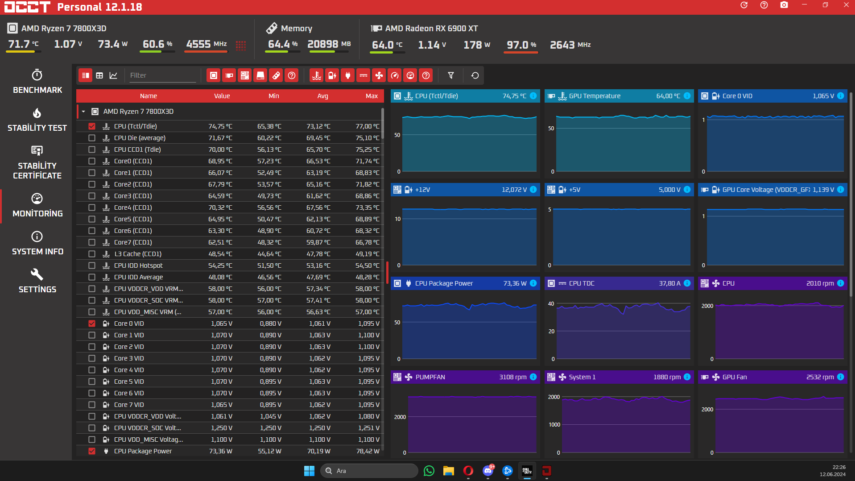
Task: Toggle the usage gauge sensor filter
Action: [x=410, y=75]
